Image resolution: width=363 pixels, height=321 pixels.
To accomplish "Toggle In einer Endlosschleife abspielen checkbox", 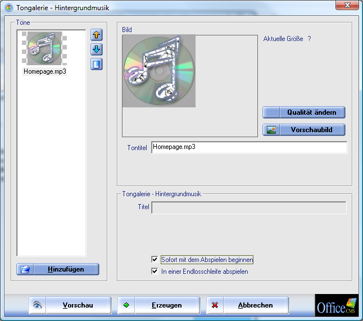I will pyautogui.click(x=155, y=271).
